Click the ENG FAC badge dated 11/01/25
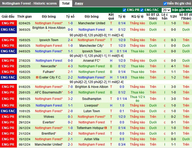 click(x=8, y=111)
